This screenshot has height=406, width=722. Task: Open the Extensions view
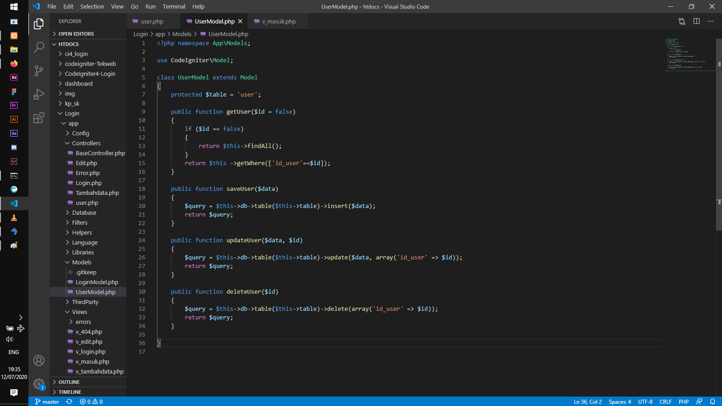click(x=39, y=117)
